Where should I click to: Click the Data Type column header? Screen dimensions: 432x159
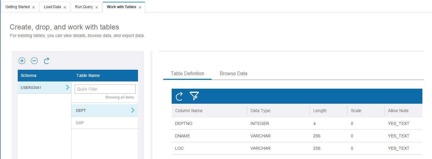pos(260,111)
